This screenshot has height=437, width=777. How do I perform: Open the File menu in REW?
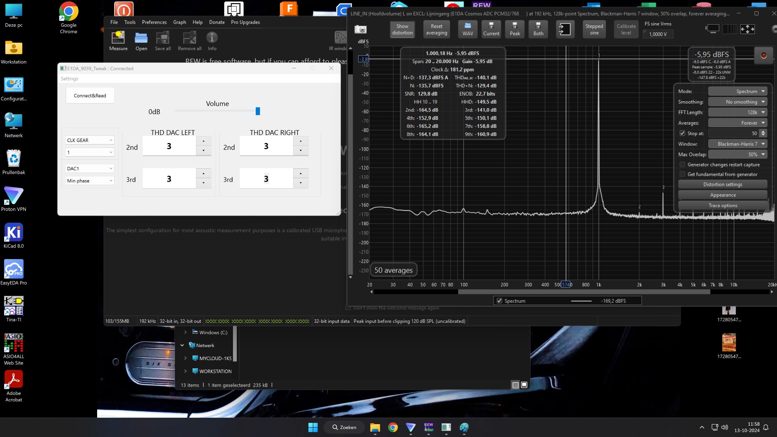[114, 22]
